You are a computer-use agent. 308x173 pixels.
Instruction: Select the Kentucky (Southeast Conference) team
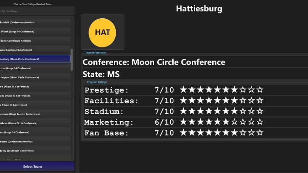click(x=34, y=151)
